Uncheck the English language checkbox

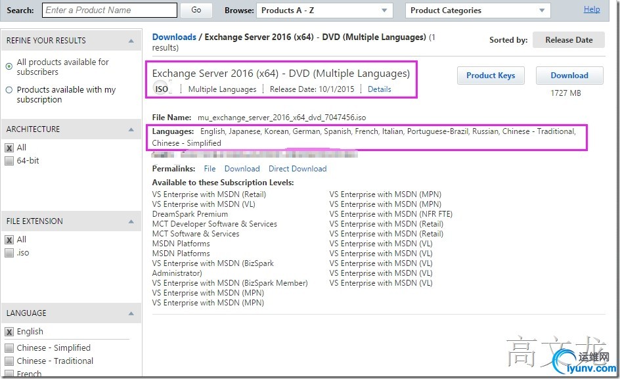(9, 332)
